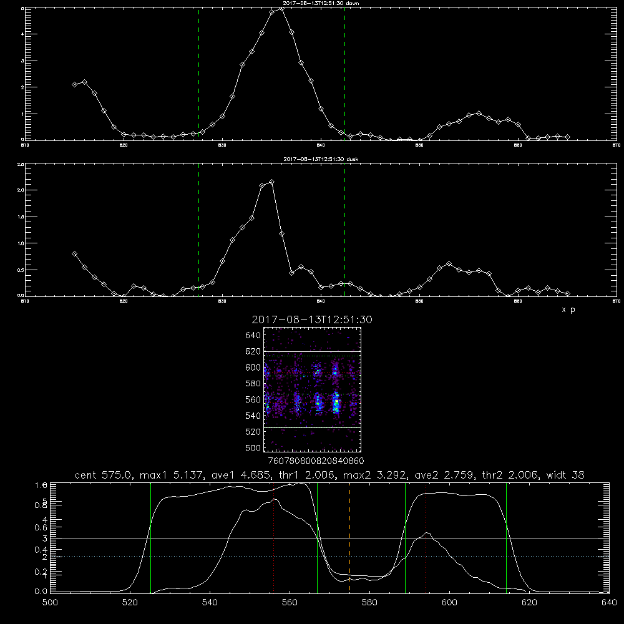Screen dimensions: 624x624
Task: Click the 620 label on the spectral image y-axis
Action: [x=253, y=351]
